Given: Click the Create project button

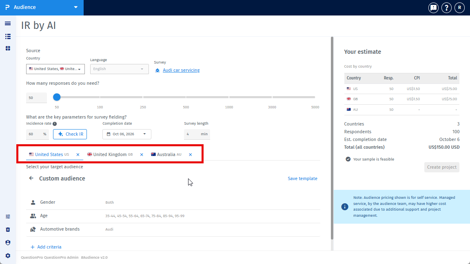Looking at the screenshot, I should (441, 167).
